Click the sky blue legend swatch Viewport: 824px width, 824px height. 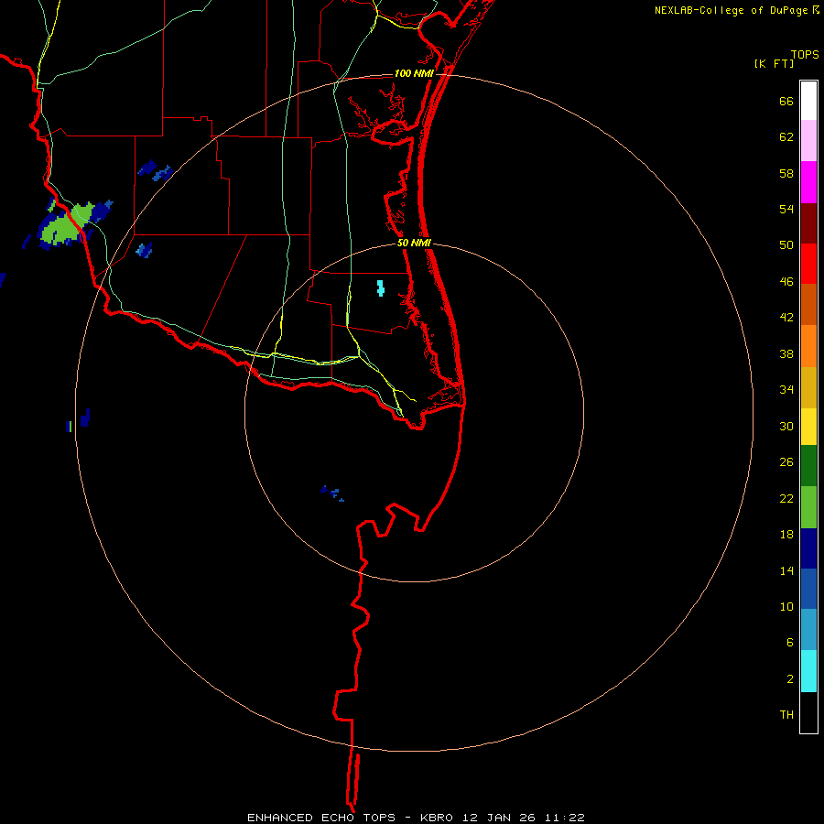tap(808, 630)
